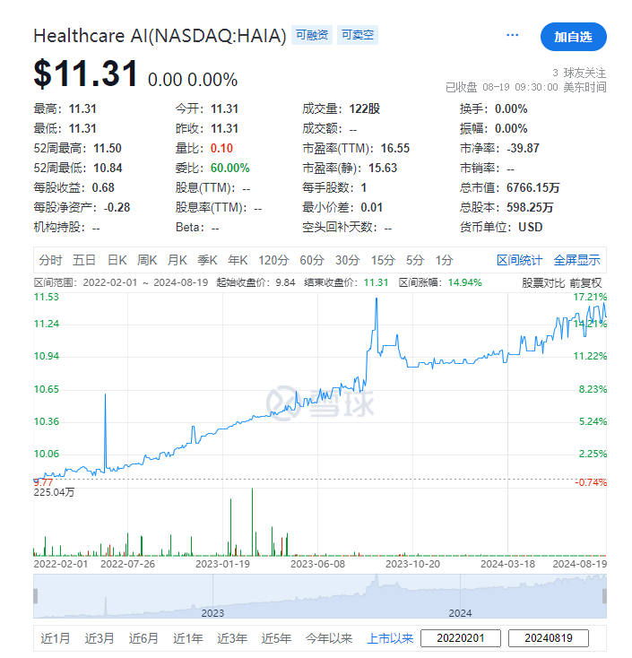The height and width of the screenshot is (658, 632).
Task: Add stock via 加自选 button
Action: tap(573, 37)
